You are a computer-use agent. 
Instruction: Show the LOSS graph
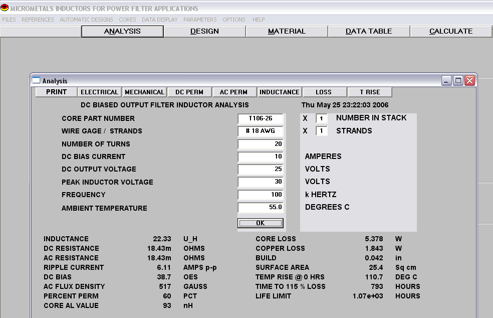tap(324, 92)
